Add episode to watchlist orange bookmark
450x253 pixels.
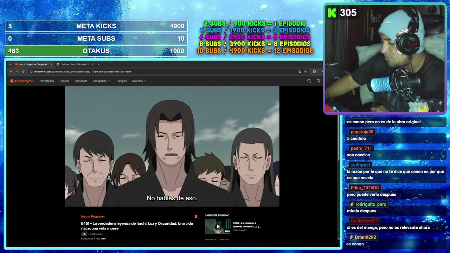(x=196, y=217)
